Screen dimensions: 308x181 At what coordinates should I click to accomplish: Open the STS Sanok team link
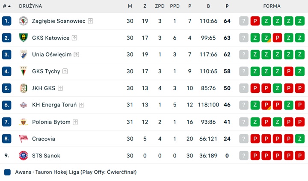click(x=46, y=155)
